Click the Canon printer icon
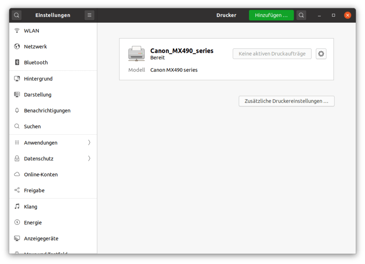This screenshot has width=365, height=264. pos(137,54)
